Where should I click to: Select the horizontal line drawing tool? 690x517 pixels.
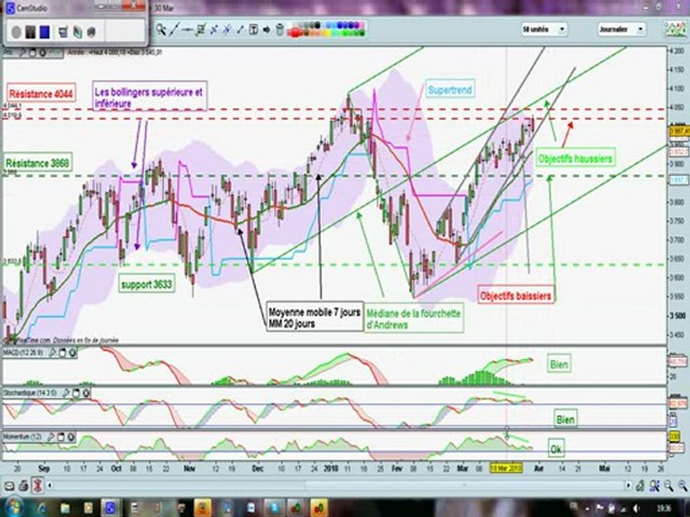188,29
